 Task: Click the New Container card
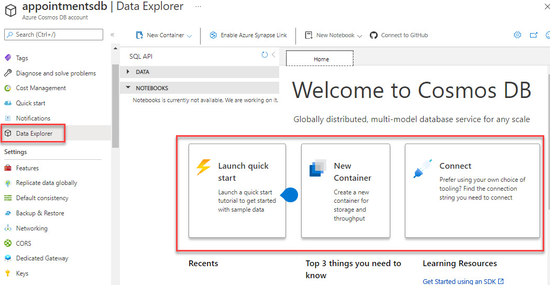coord(346,191)
